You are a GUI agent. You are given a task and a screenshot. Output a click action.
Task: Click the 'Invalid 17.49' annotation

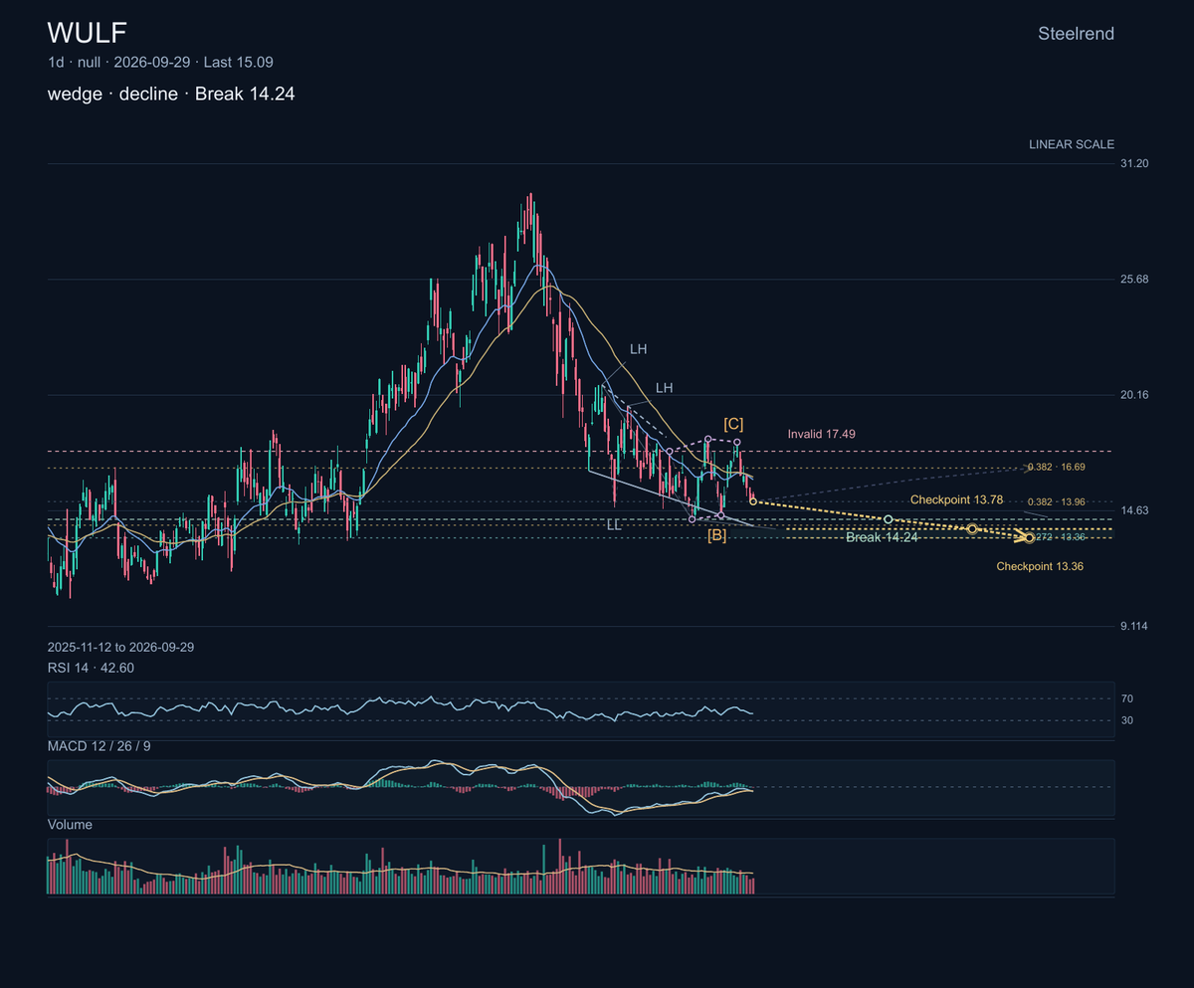822,434
